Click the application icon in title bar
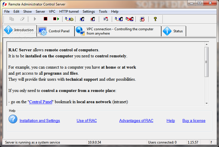The image size is (219, 147). point(5,4)
